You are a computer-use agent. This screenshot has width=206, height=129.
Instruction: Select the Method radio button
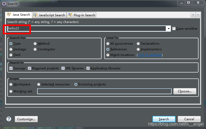coord(35,44)
